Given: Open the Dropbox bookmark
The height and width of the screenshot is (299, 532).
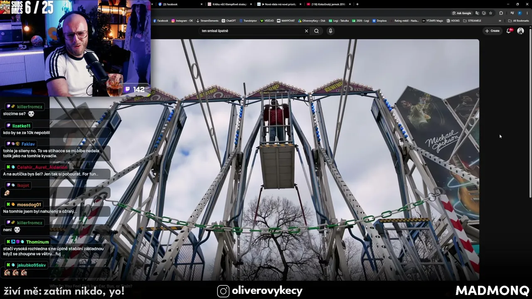Looking at the screenshot, I should 380,20.
